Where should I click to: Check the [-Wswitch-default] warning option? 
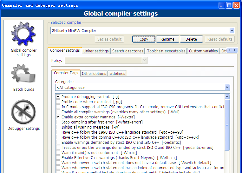click(x=58, y=163)
